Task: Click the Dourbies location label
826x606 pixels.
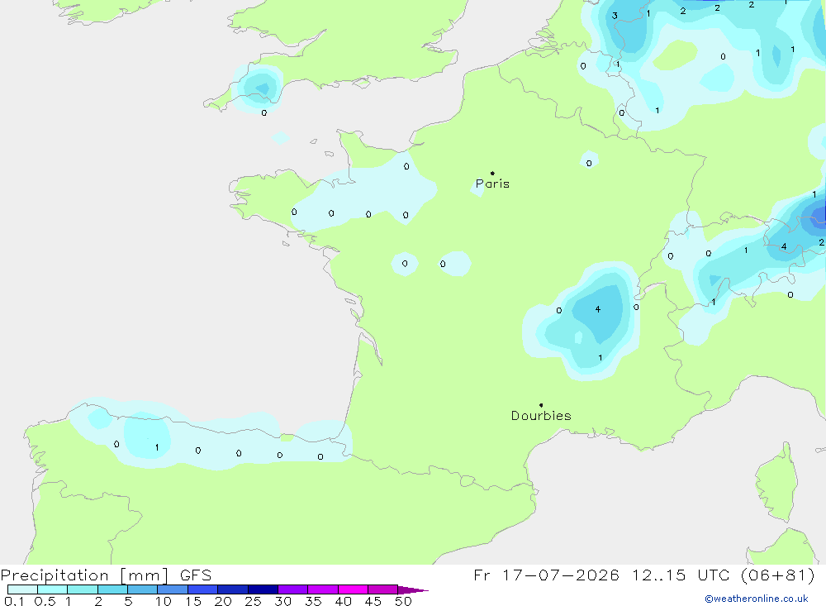Action: point(541,416)
